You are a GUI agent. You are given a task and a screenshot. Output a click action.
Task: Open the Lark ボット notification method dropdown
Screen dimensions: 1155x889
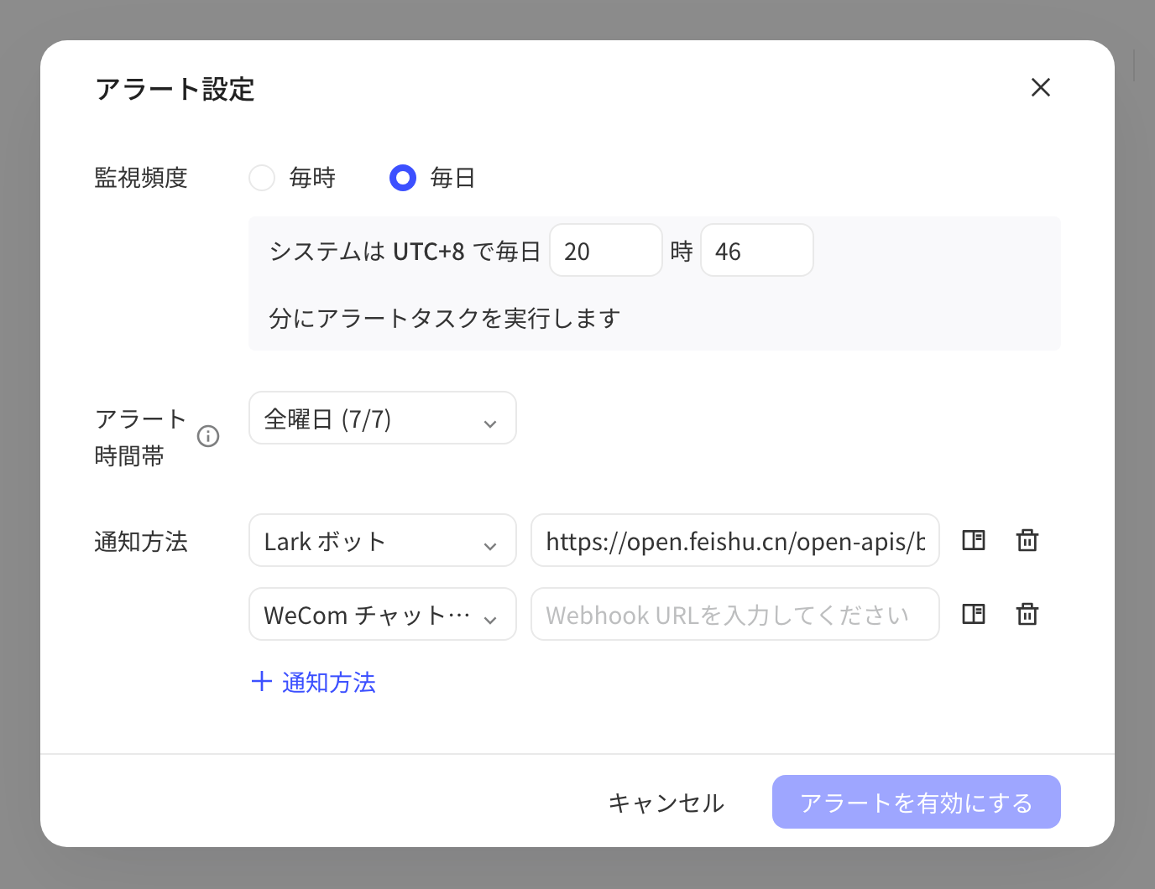(383, 540)
